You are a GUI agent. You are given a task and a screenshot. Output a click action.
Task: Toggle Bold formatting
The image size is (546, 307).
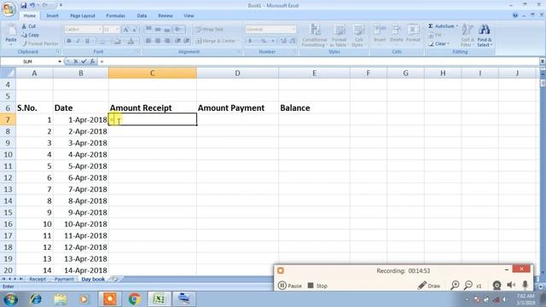coord(69,41)
